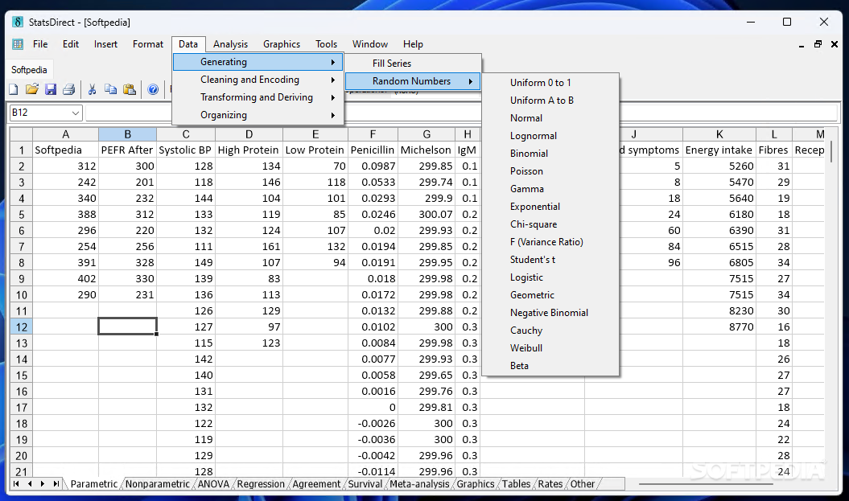Select Weibull random numbers
This screenshot has height=501, width=849.
(550, 348)
